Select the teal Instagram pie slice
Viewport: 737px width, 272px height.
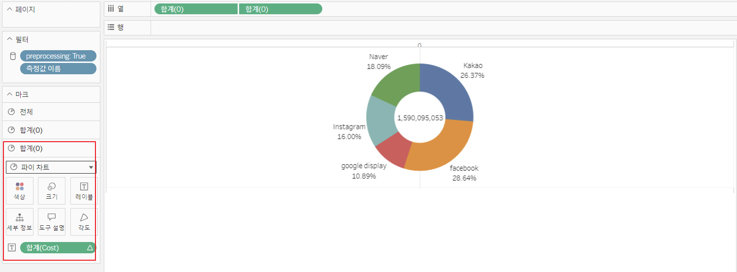380,121
